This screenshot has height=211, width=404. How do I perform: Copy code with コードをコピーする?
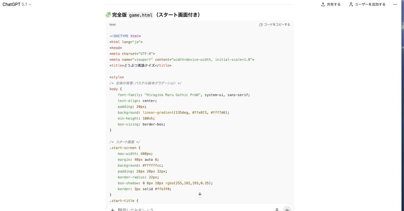pyautogui.click(x=275, y=25)
